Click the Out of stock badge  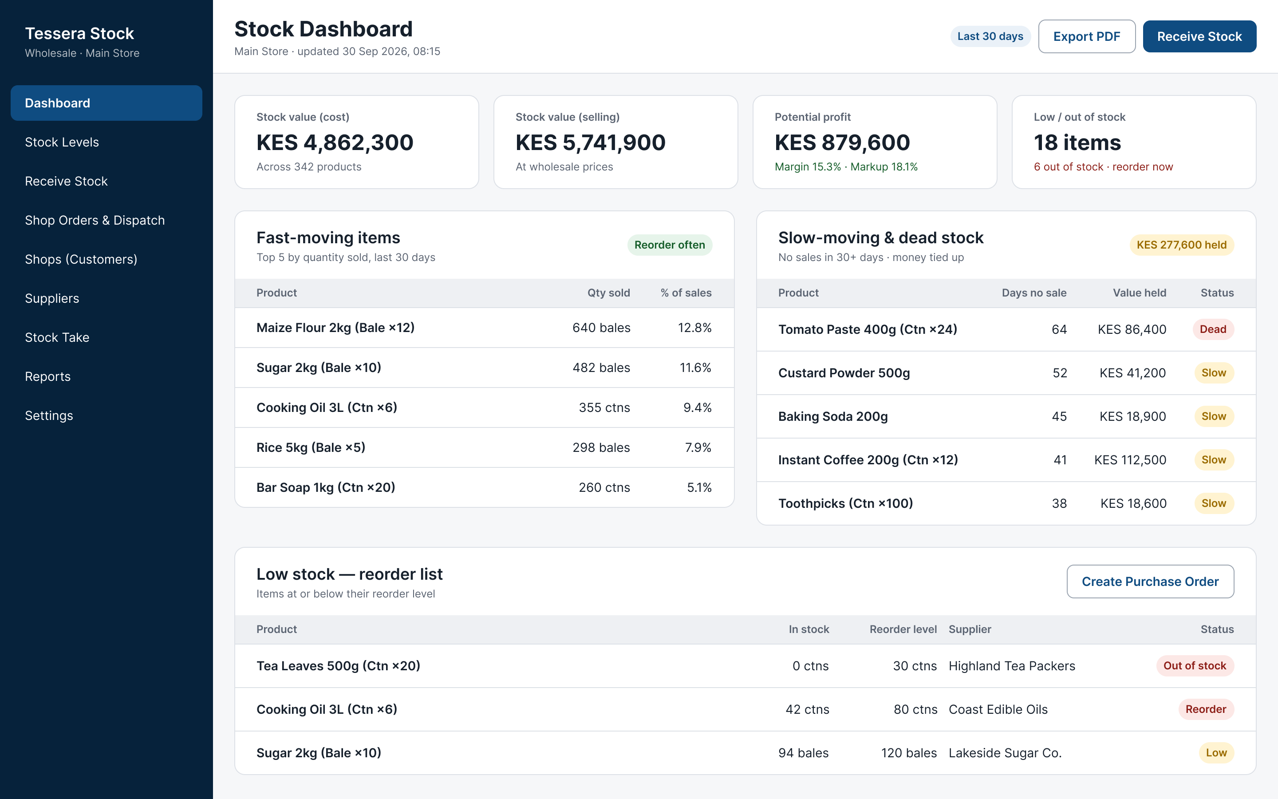click(x=1195, y=666)
